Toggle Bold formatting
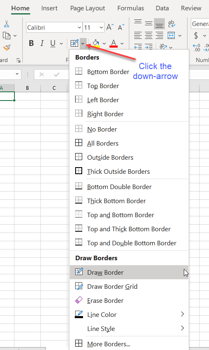This screenshot has width=209, height=350. click(31, 43)
